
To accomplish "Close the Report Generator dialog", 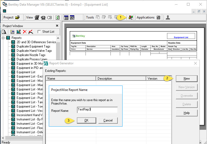I will [x=195, y=63].
